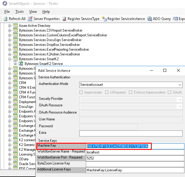Click the Register ServiceType icon
Image resolution: width=185 pixels, height=177 pixels.
[x=64, y=19]
